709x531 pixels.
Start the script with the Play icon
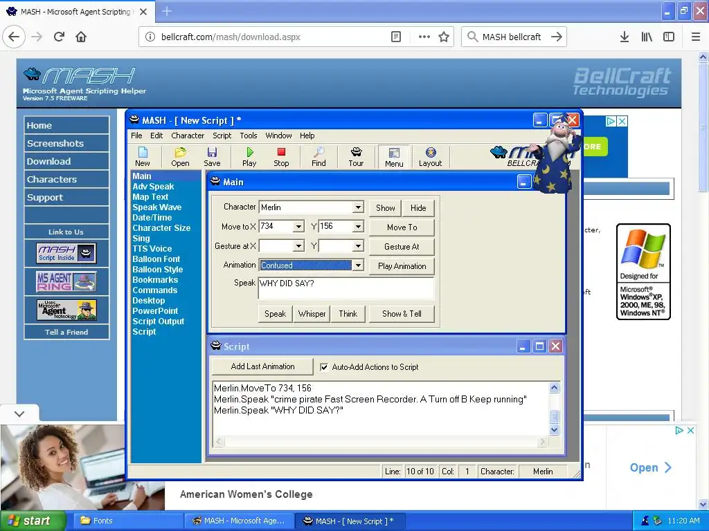tap(249, 157)
